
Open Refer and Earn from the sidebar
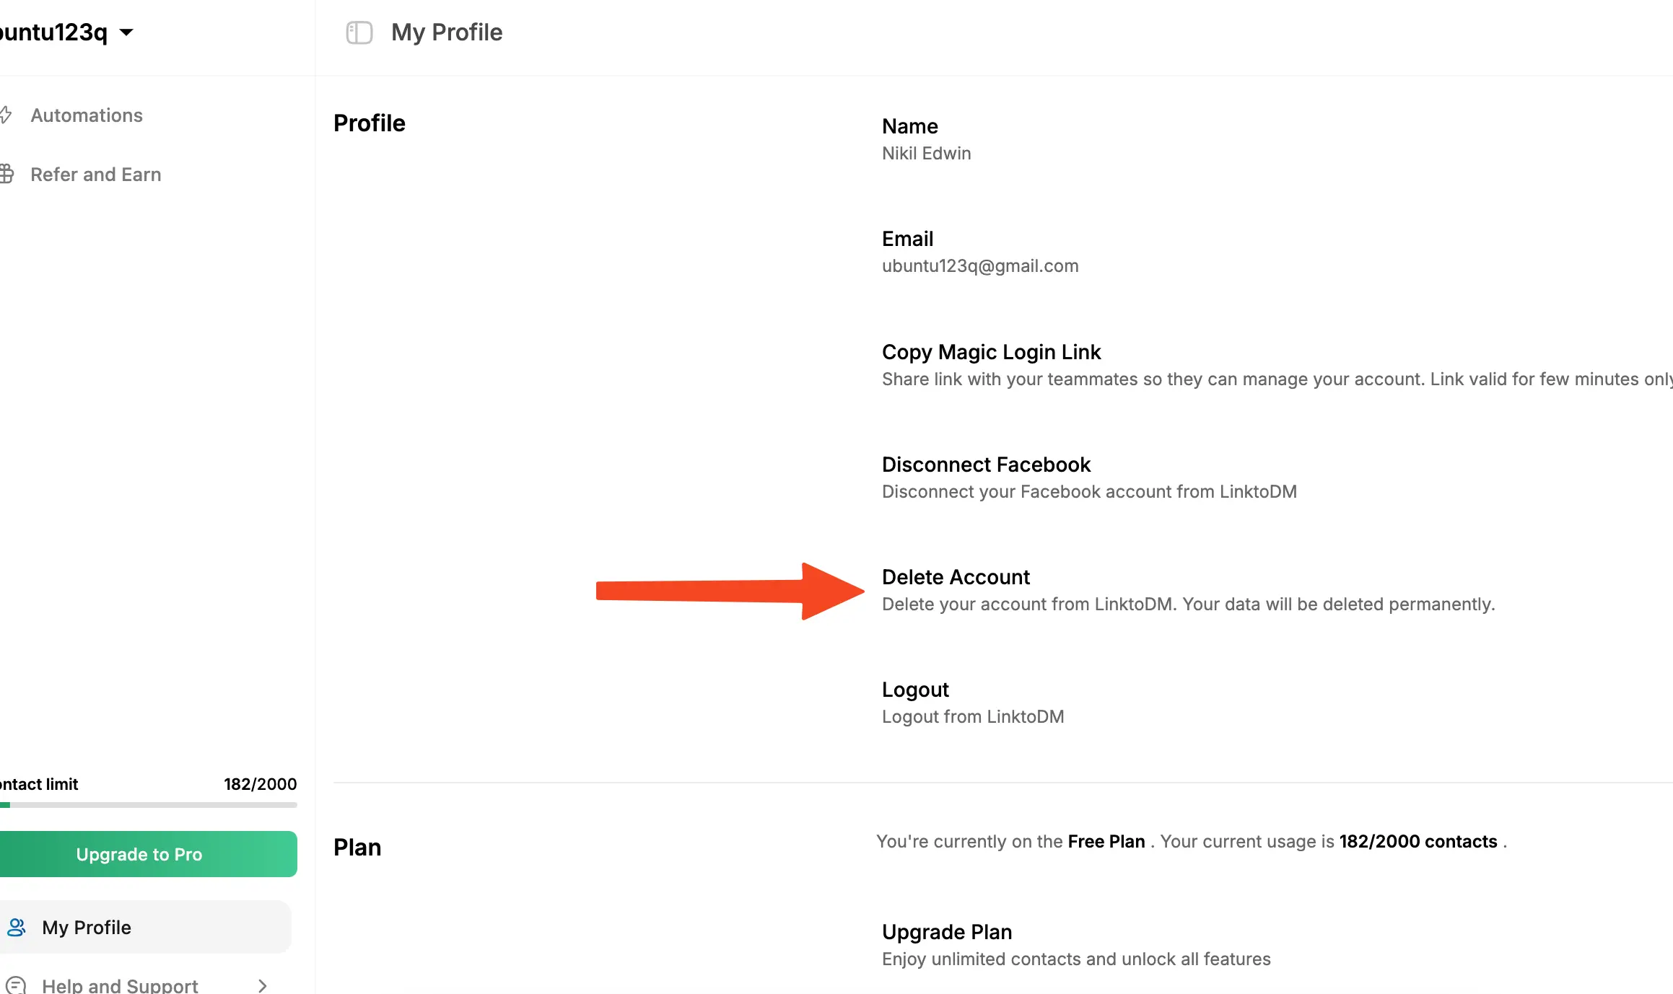[95, 174]
